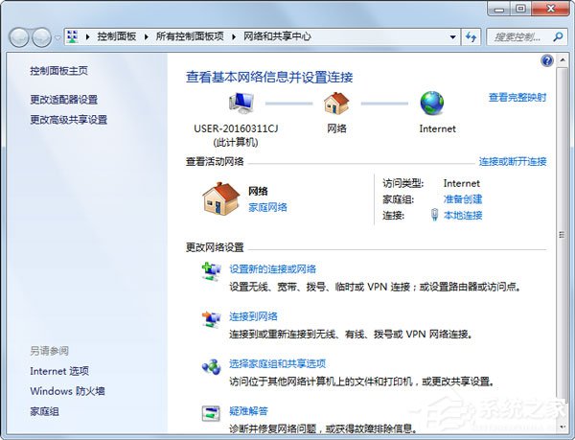The height and width of the screenshot is (440, 575).
Task: Select 所有控制面板项 in the breadcrumb path
Action: [190, 36]
